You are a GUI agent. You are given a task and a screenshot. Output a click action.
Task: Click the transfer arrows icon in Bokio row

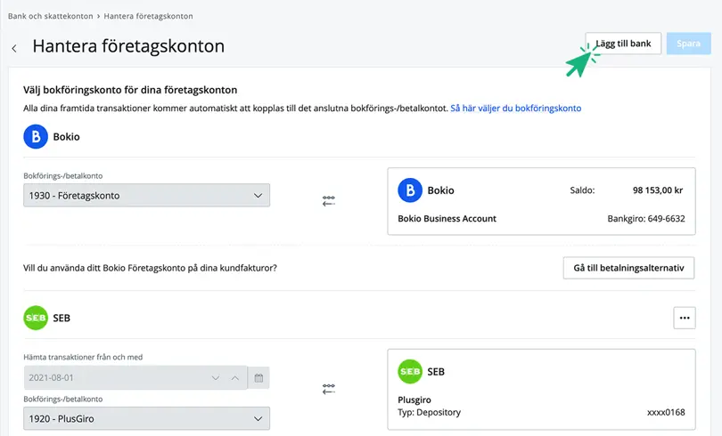point(329,201)
